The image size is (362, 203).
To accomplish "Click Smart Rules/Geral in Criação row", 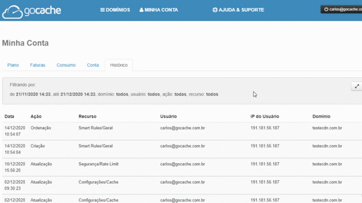I will pyautogui.click(x=95, y=146).
